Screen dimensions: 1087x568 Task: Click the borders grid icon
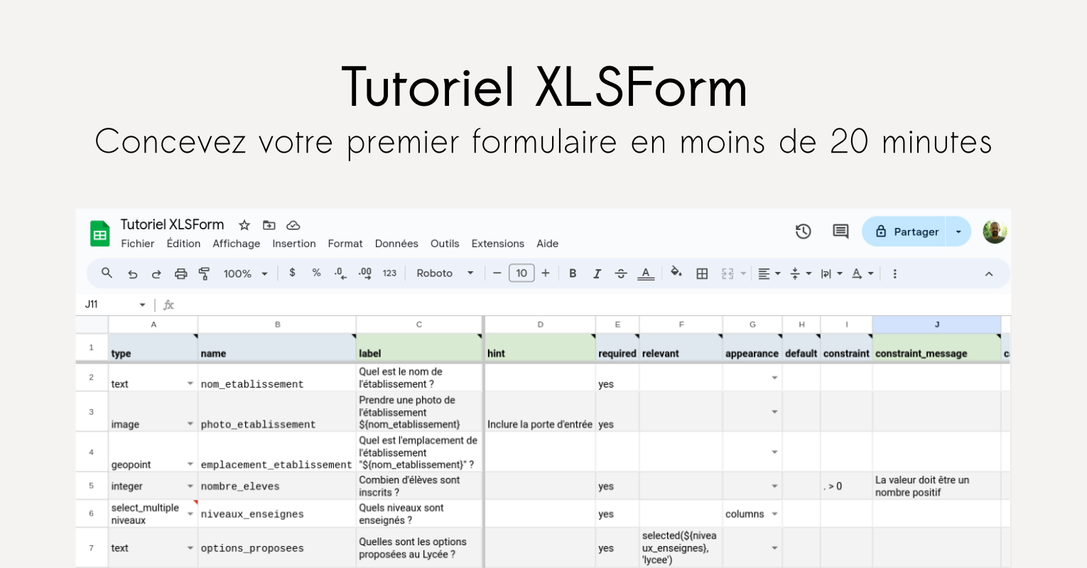point(702,274)
